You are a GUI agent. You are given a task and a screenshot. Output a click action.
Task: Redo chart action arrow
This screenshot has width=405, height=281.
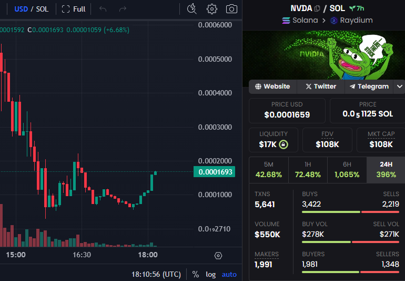point(123,9)
